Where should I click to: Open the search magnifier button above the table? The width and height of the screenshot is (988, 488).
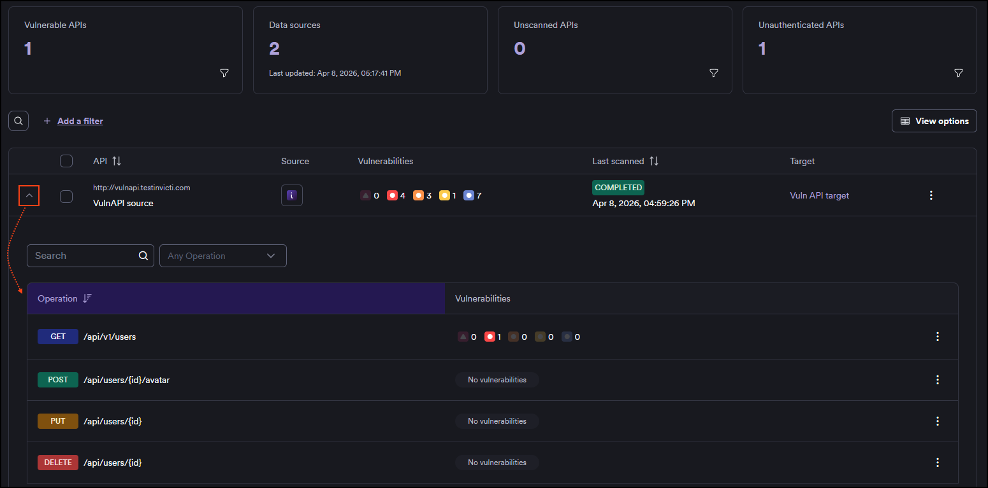click(18, 121)
